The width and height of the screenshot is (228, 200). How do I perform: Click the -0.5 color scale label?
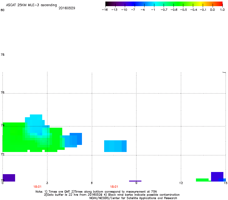(184, 10)
